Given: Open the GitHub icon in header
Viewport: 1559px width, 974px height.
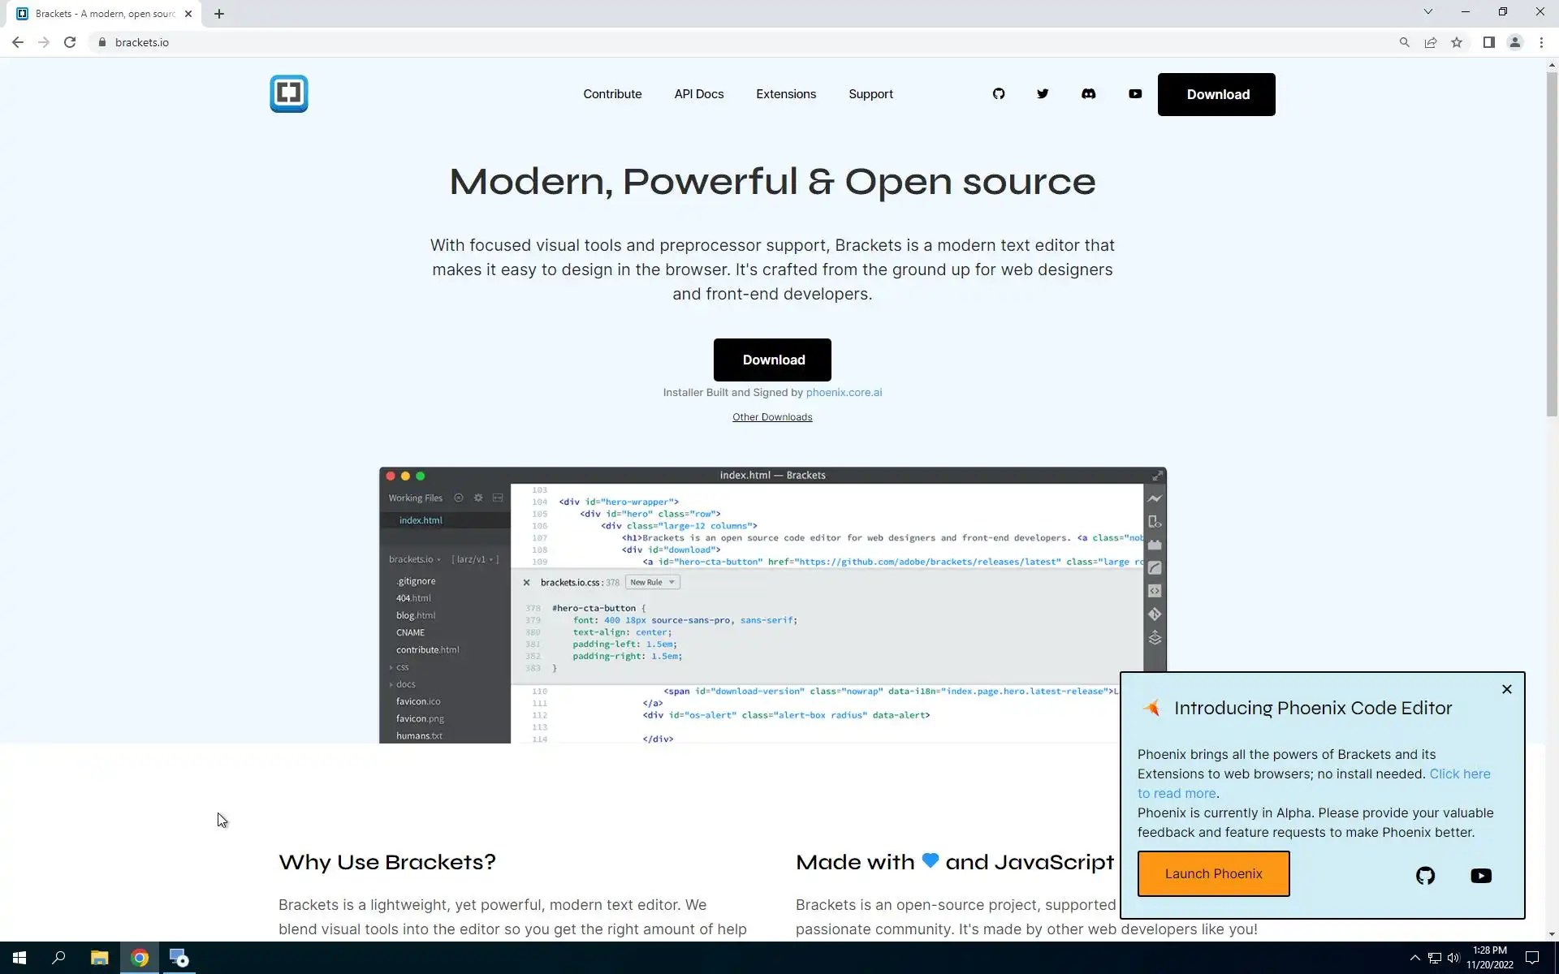Looking at the screenshot, I should pos(998,93).
